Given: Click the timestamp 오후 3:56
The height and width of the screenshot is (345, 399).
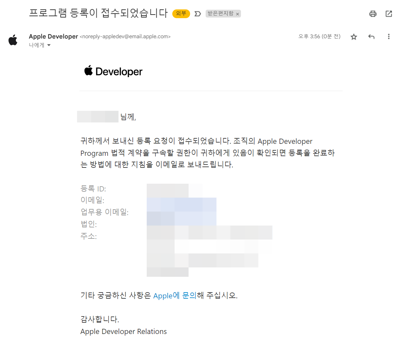Looking at the screenshot, I should (x=319, y=36).
